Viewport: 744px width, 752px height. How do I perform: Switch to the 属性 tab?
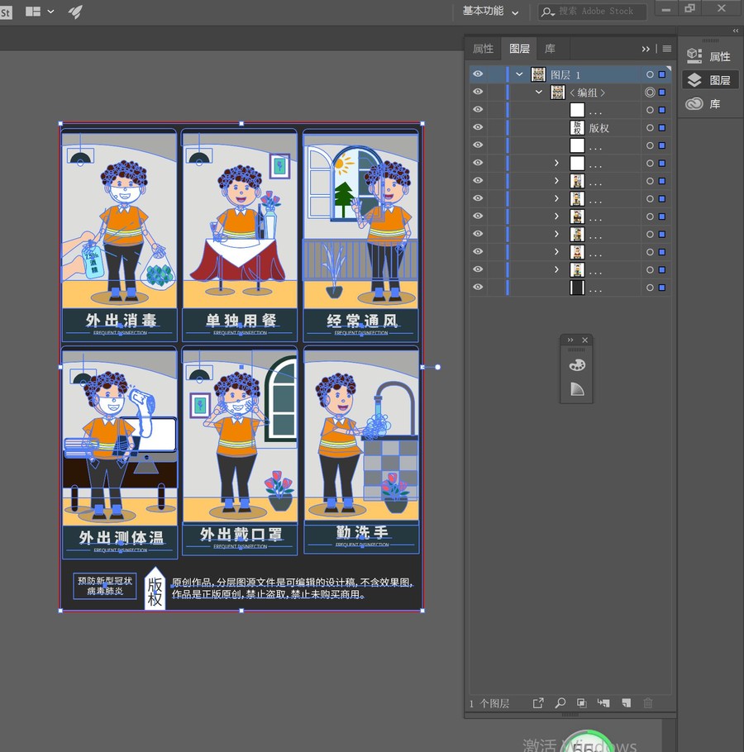[483, 49]
